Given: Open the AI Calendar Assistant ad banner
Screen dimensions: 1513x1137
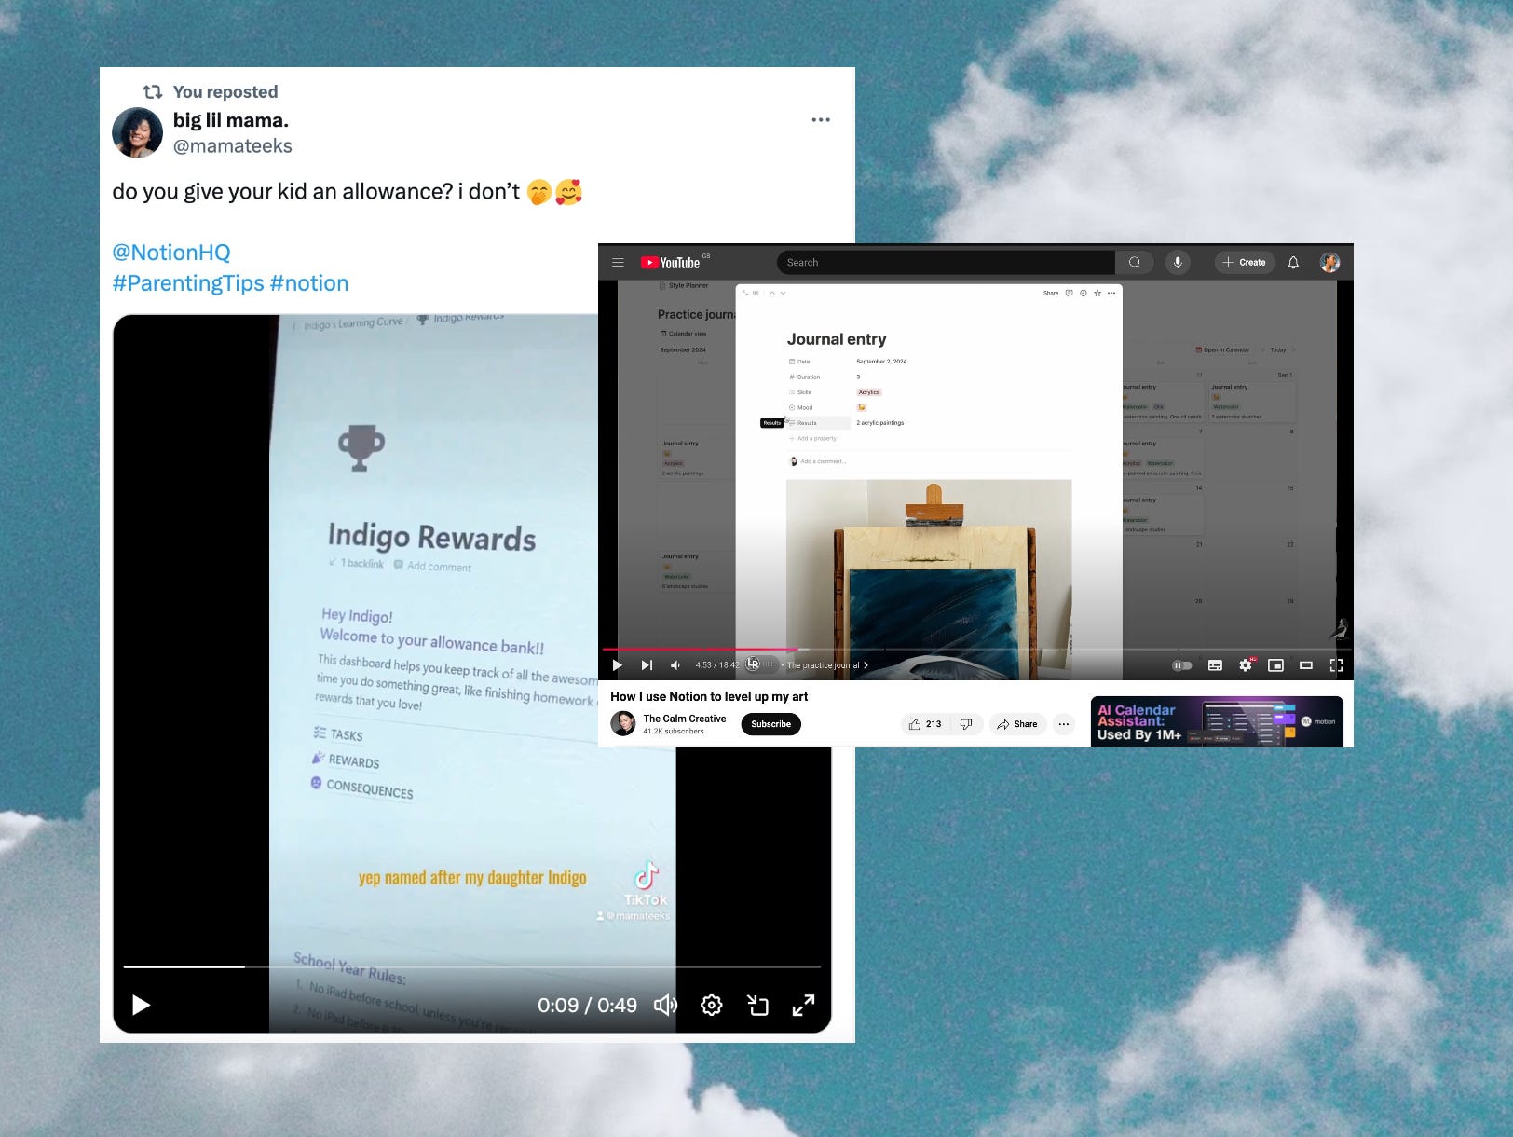Looking at the screenshot, I should point(1217,721).
